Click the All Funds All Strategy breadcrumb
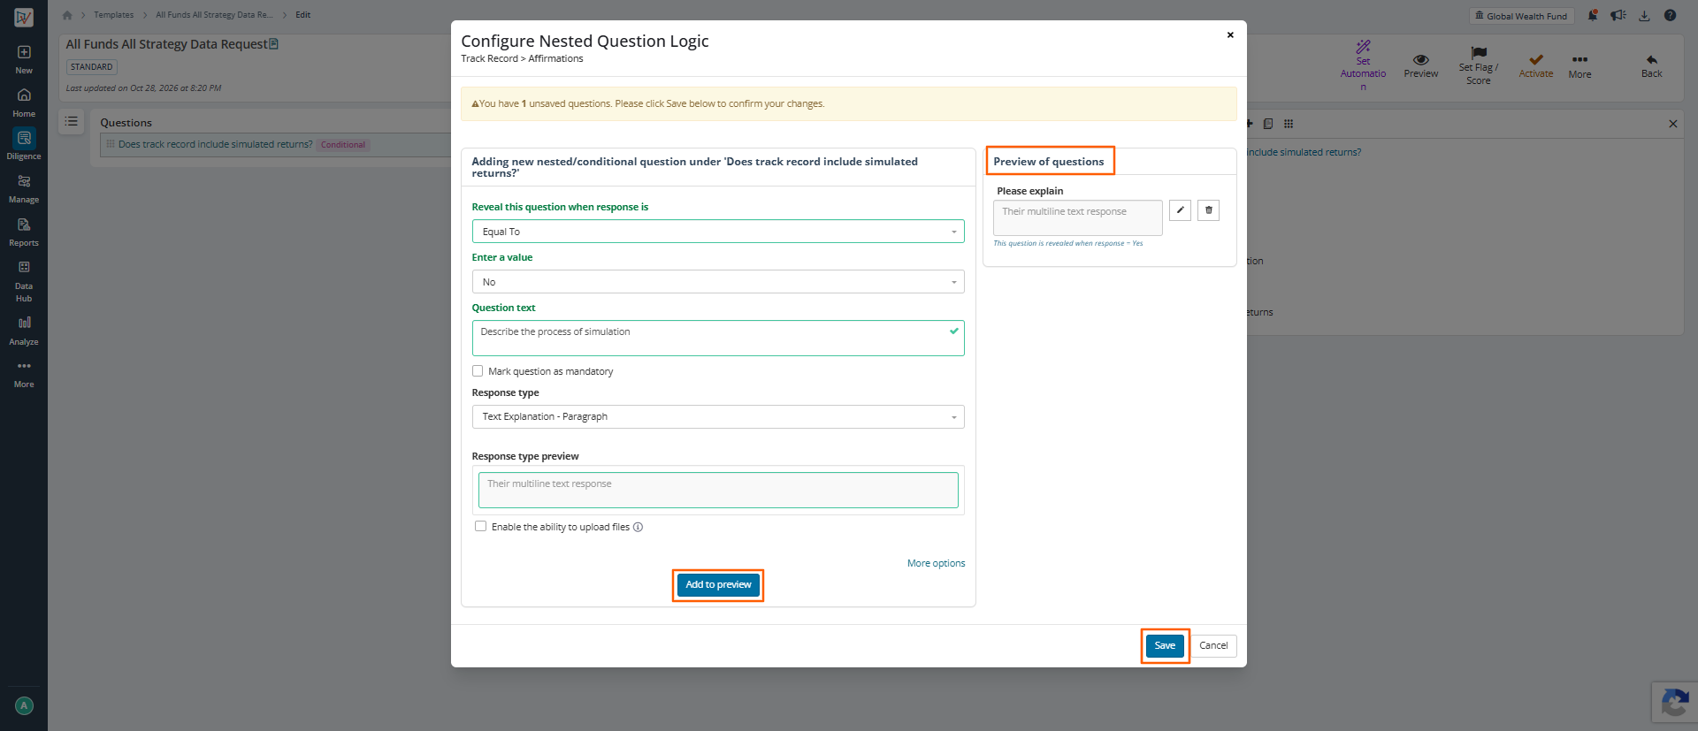 point(214,15)
